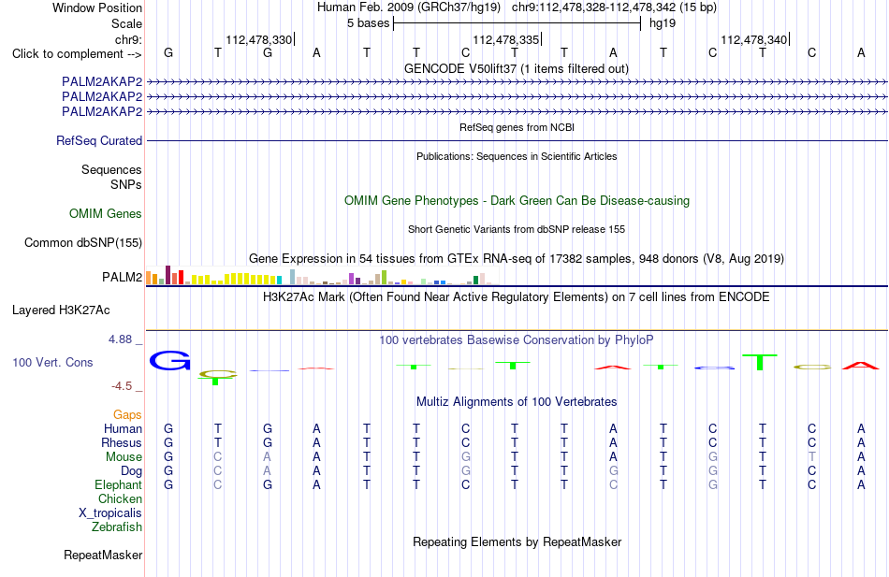
Task: Click the RefSeq Curated intron line
Action: coord(517,140)
